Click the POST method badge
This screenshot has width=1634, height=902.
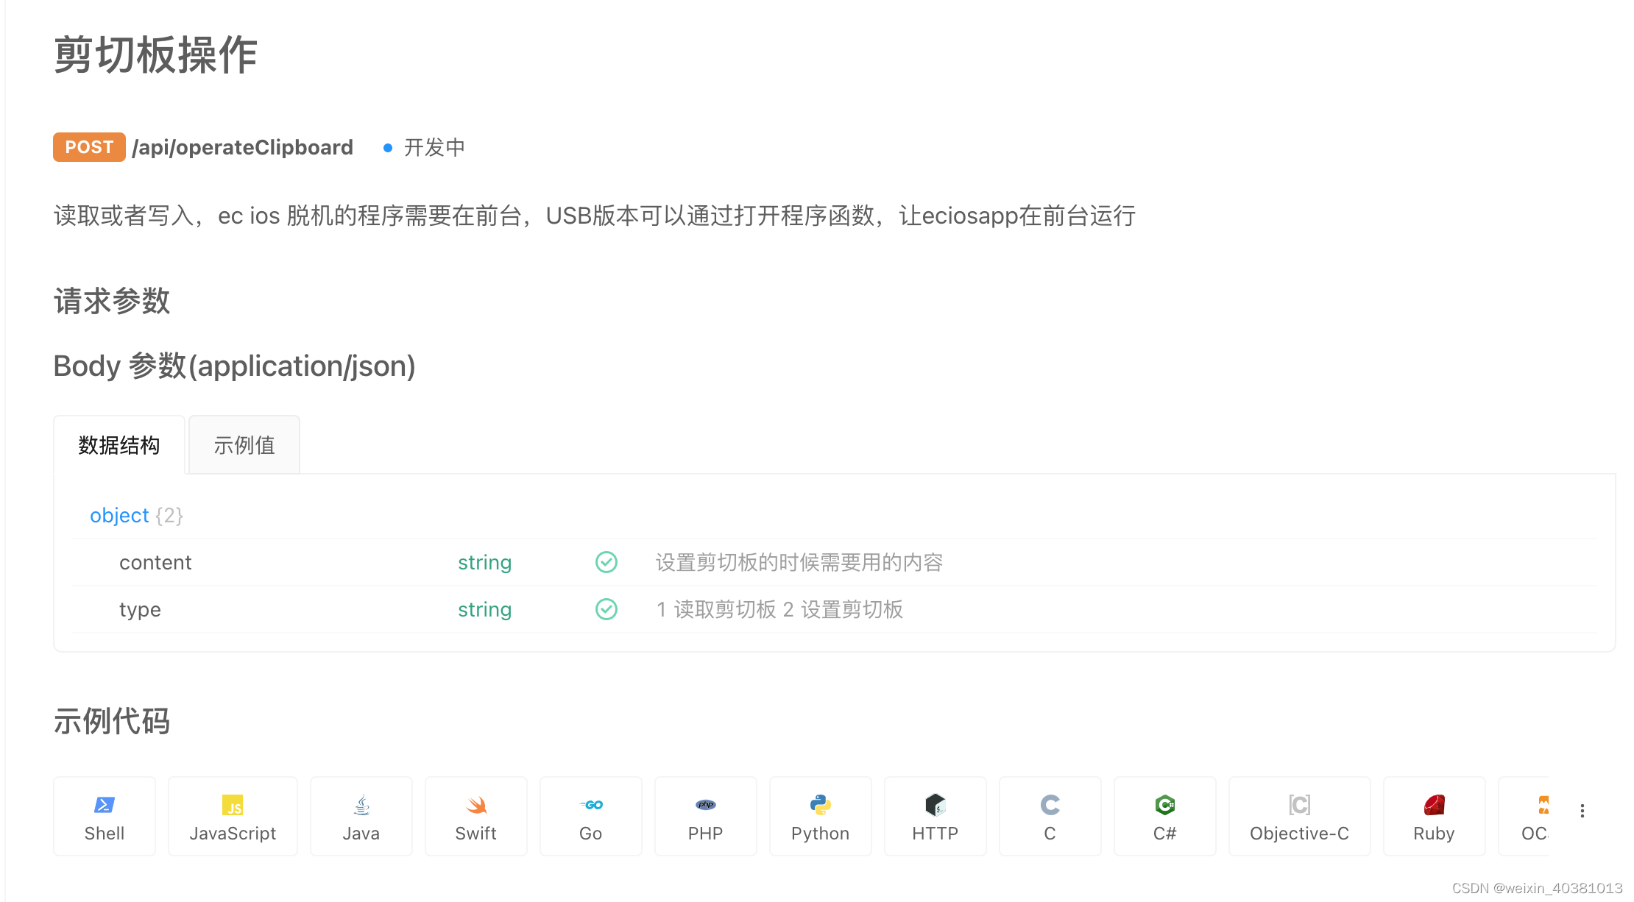pyautogui.click(x=88, y=147)
